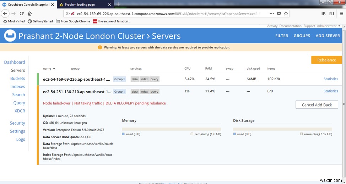Open the Most Visited bookmarks folder
This screenshot has width=346, height=184.
click(x=14, y=21)
